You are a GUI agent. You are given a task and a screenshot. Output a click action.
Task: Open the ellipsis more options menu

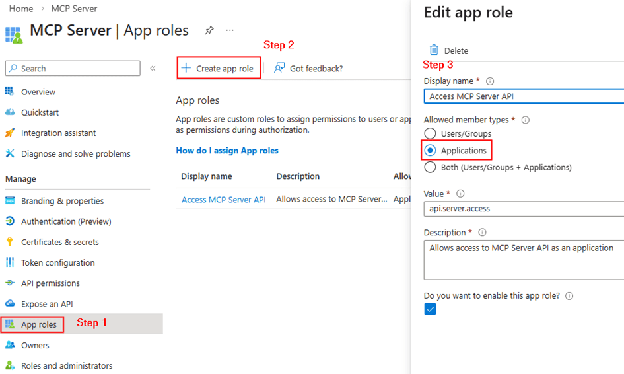(230, 30)
